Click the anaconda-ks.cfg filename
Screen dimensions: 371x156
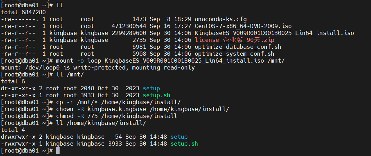(221, 19)
